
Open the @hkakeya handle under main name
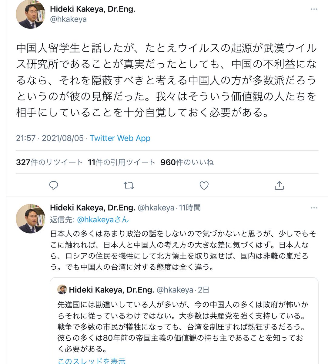point(68,19)
